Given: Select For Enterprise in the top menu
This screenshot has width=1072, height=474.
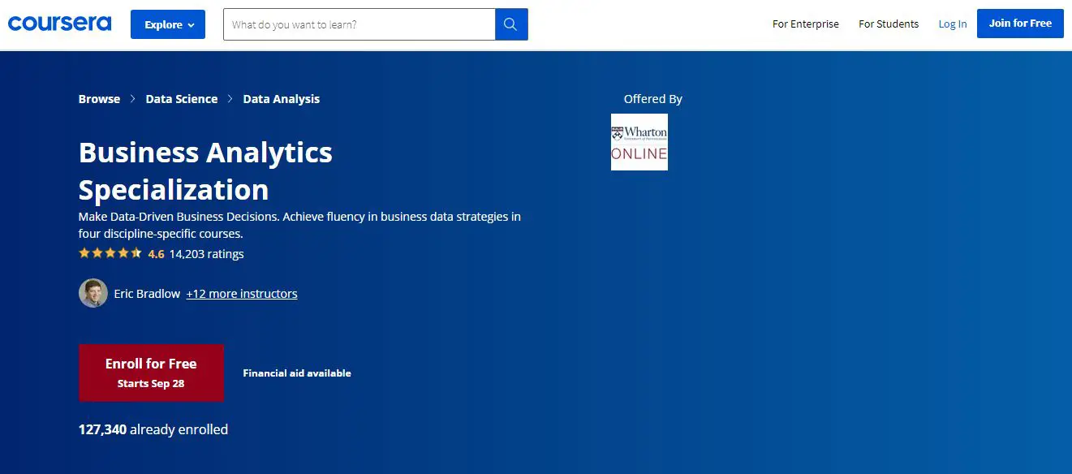Looking at the screenshot, I should (x=805, y=24).
